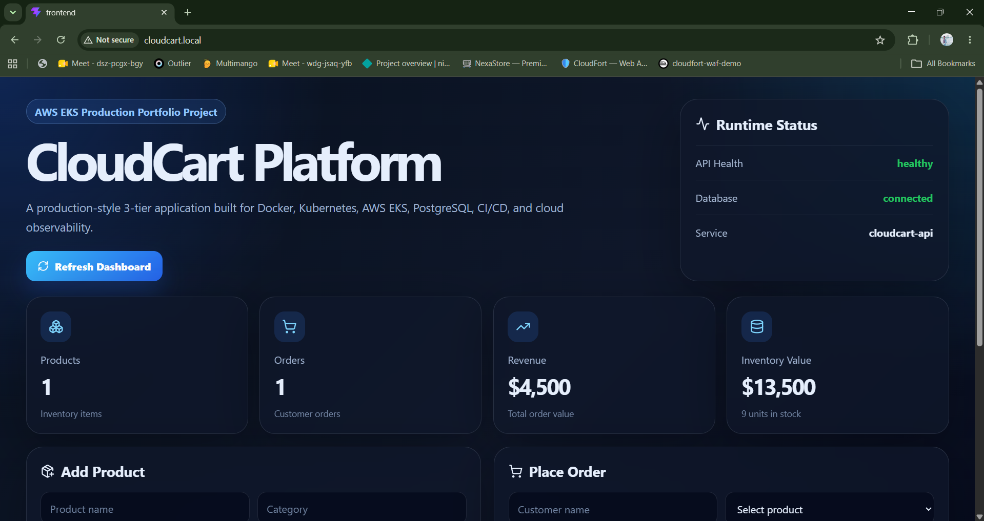This screenshot has height=521, width=984.
Task: Open the tab search dropdown arrow
Action: coord(13,12)
